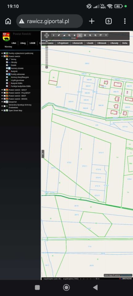Open the i.Projektant tab
133x296 pixels.
[x=63, y=43]
